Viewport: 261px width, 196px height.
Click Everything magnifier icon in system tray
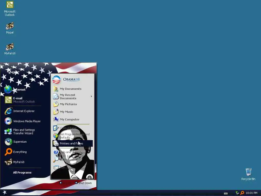(x=242, y=193)
